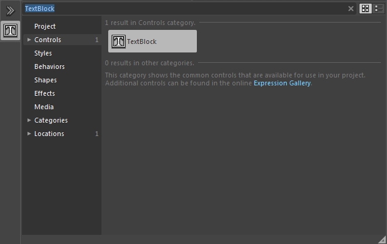Click the double chevron assets icon
Viewport: 387px width, 244px height.
tap(10, 10)
